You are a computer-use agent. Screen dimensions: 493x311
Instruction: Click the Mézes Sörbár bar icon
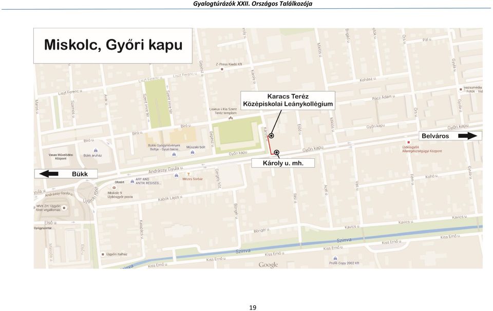(x=188, y=174)
